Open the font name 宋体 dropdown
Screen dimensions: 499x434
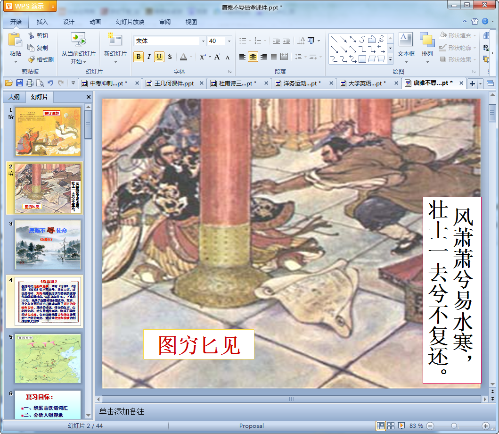(203, 41)
